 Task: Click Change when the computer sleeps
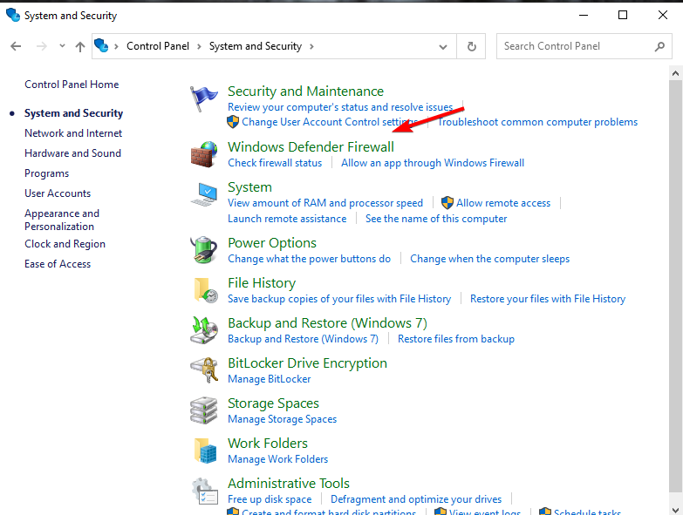coord(489,258)
